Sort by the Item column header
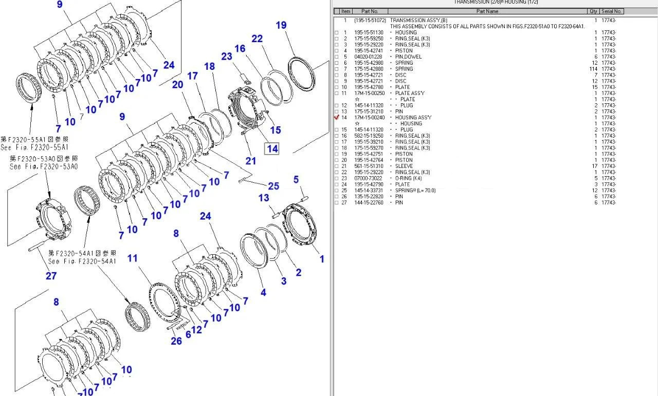Image resolution: width=658 pixels, height=396 pixels. coord(345,11)
